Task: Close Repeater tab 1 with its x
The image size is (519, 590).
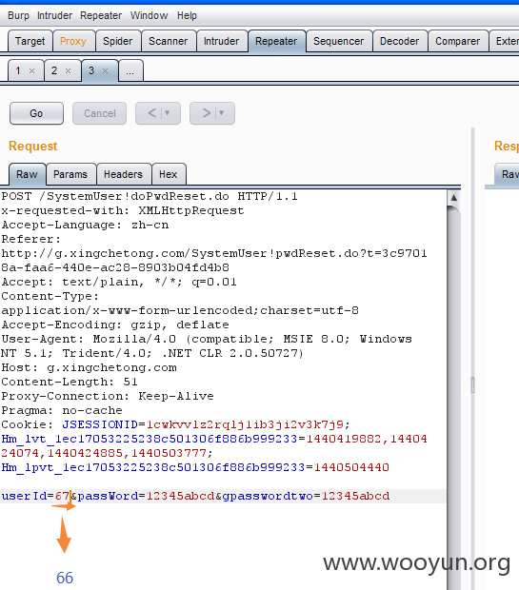Action: pyautogui.click(x=32, y=70)
